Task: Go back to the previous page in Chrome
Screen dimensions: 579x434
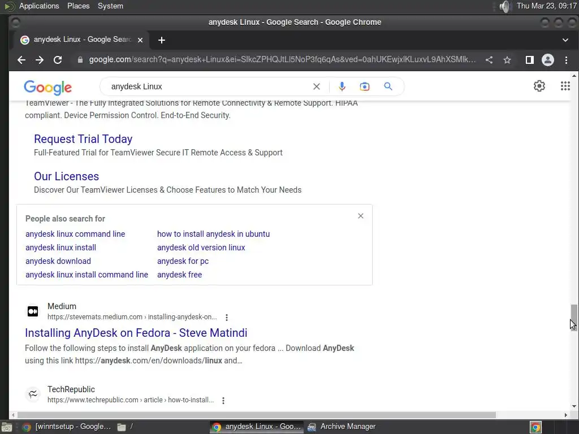Action: coord(21,60)
